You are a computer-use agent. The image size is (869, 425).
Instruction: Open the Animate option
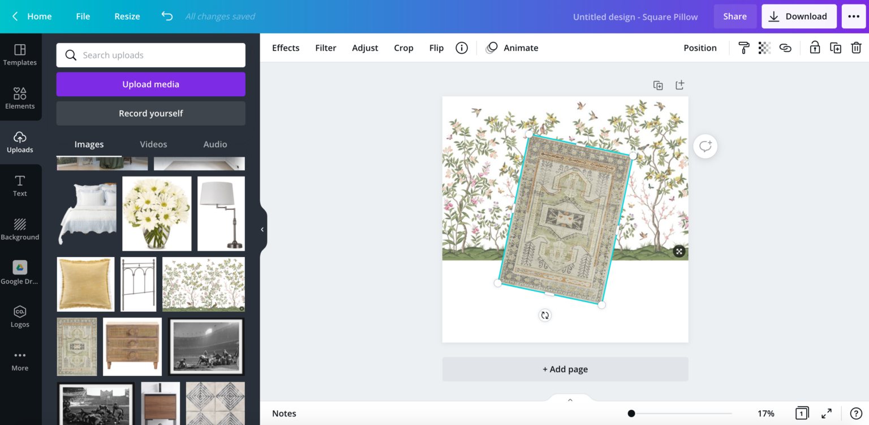point(512,48)
